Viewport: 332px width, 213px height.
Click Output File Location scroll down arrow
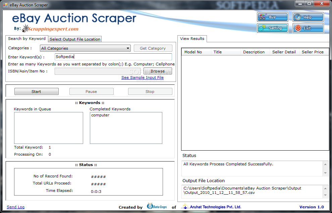point(325,195)
